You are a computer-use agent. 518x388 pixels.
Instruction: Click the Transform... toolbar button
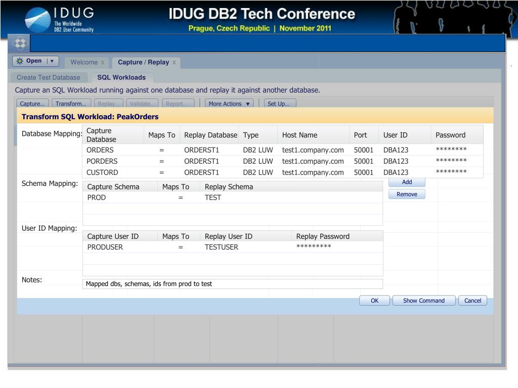tap(71, 104)
